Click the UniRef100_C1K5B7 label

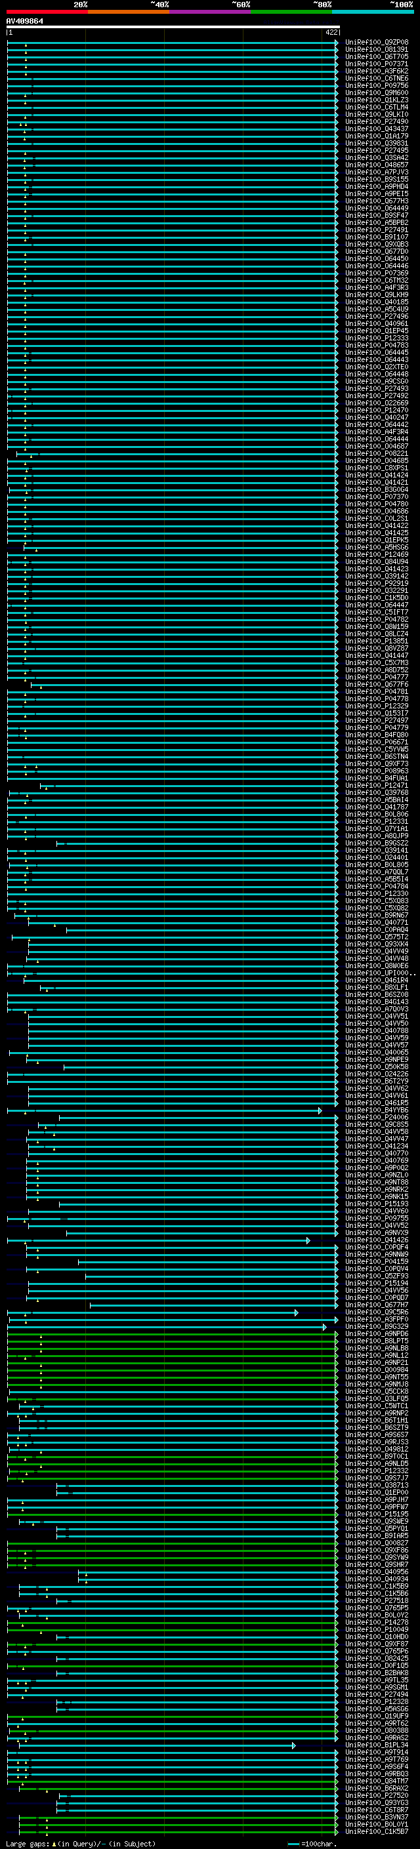click(x=377, y=1831)
